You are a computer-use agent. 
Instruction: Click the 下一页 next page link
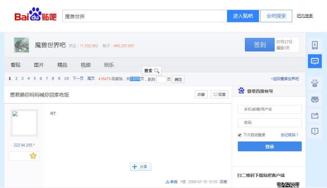pyautogui.click(x=78, y=79)
